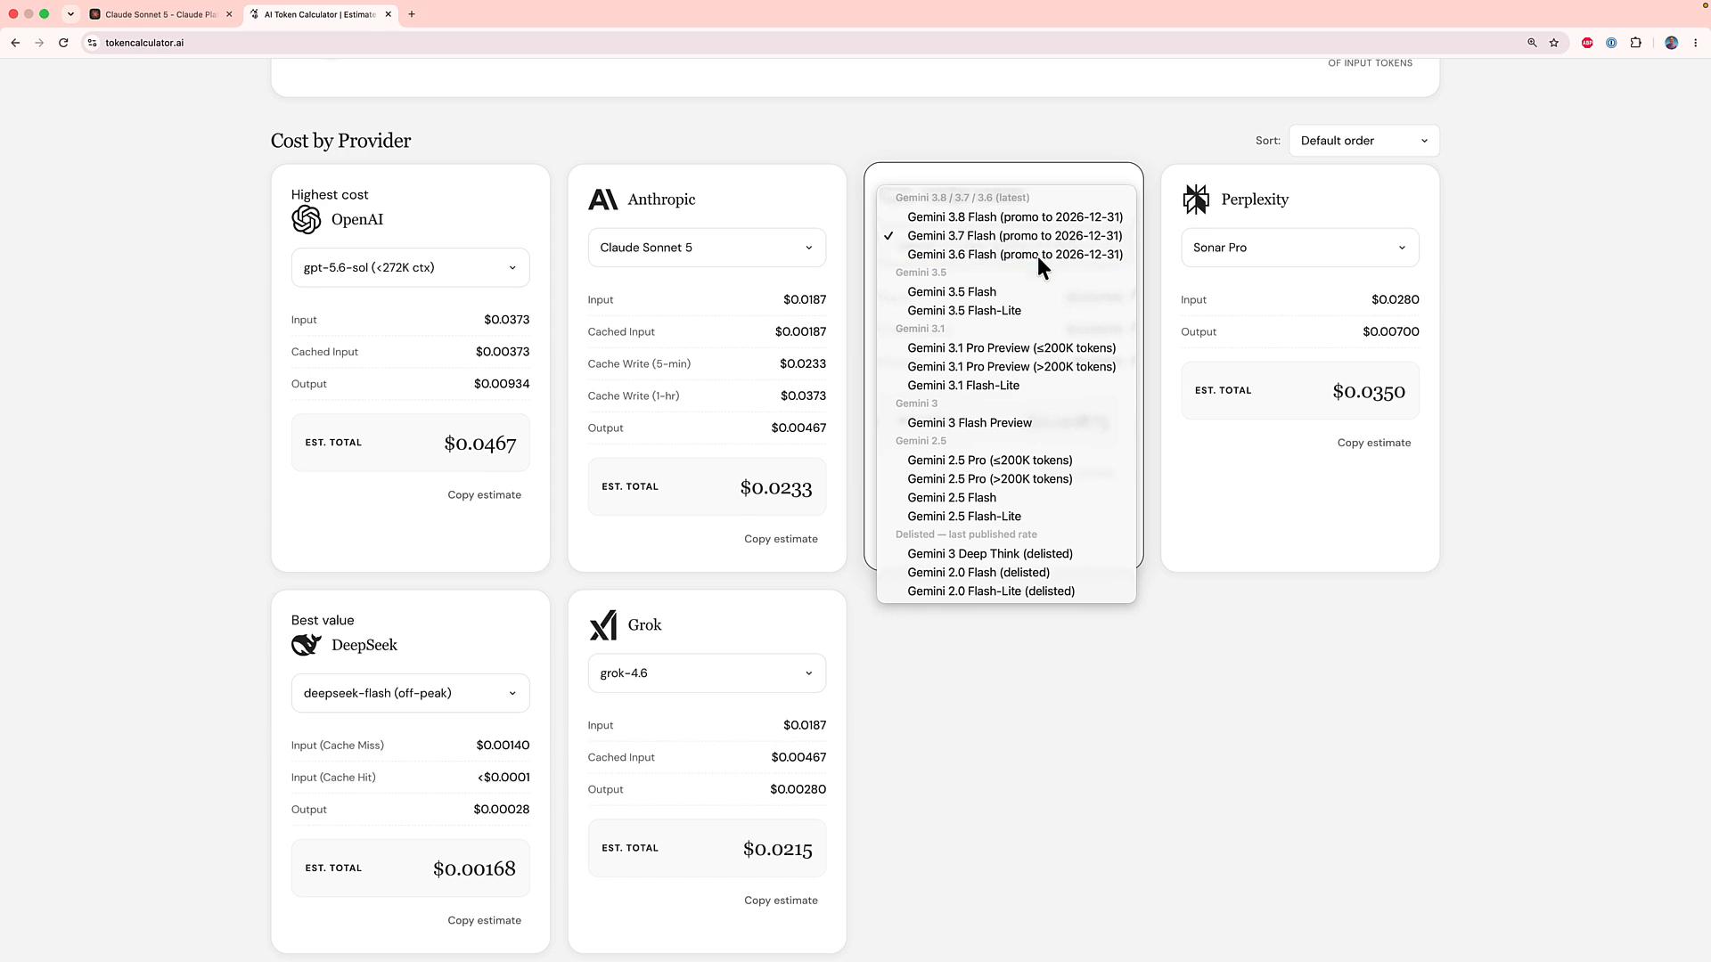Open the gpt-5.6-sol model dropdown
1711x962 pixels.
click(410, 267)
